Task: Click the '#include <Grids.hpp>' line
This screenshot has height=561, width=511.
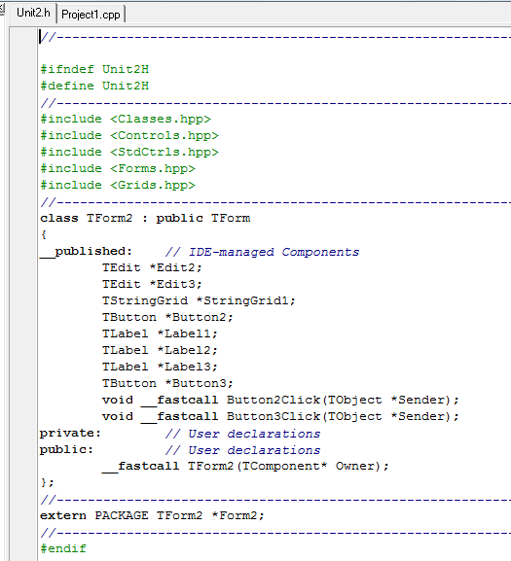Action: [118, 185]
